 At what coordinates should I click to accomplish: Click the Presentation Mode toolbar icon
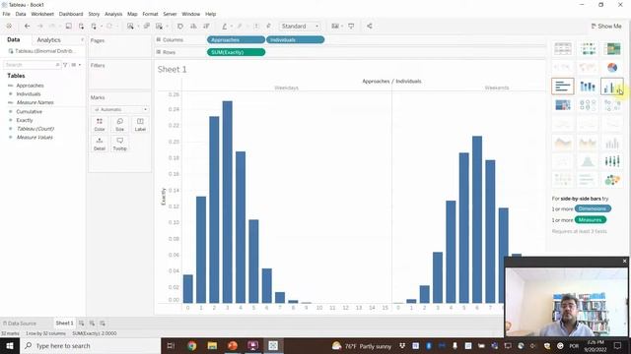click(x=351, y=27)
